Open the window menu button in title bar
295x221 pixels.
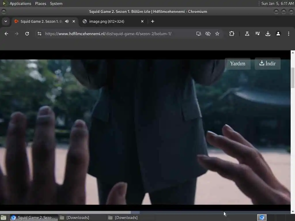click(4, 12)
